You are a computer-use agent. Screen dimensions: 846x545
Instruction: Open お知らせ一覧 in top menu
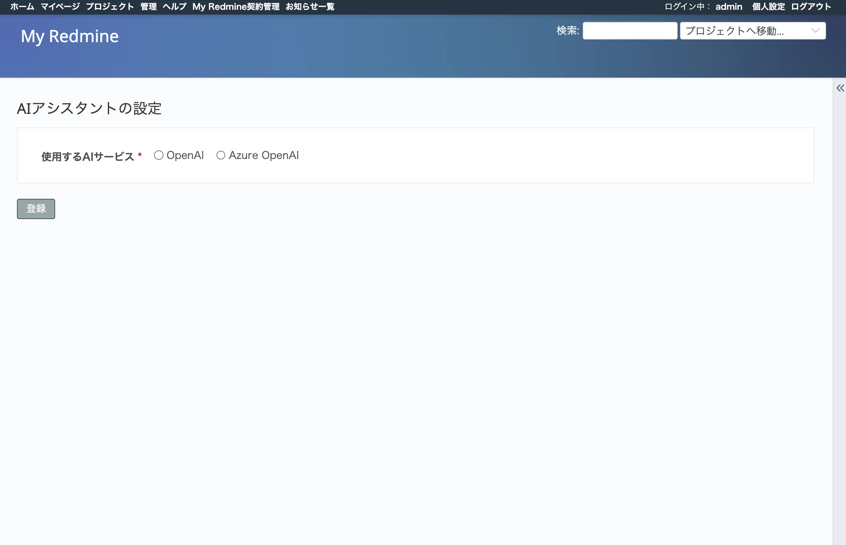coord(310,7)
